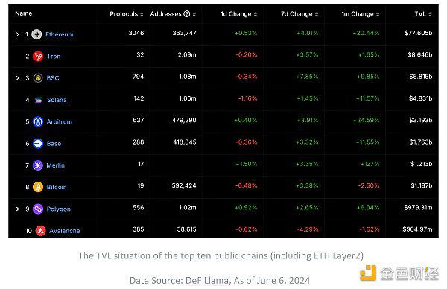Click the Solana logo icon
The width and height of the screenshot is (447, 289).
coord(38,100)
